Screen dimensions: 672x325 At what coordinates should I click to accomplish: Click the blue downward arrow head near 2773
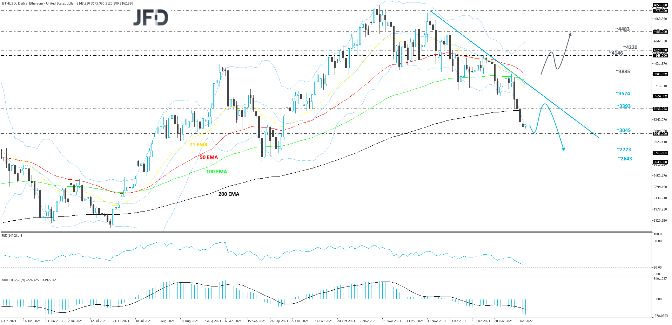pyautogui.click(x=563, y=149)
